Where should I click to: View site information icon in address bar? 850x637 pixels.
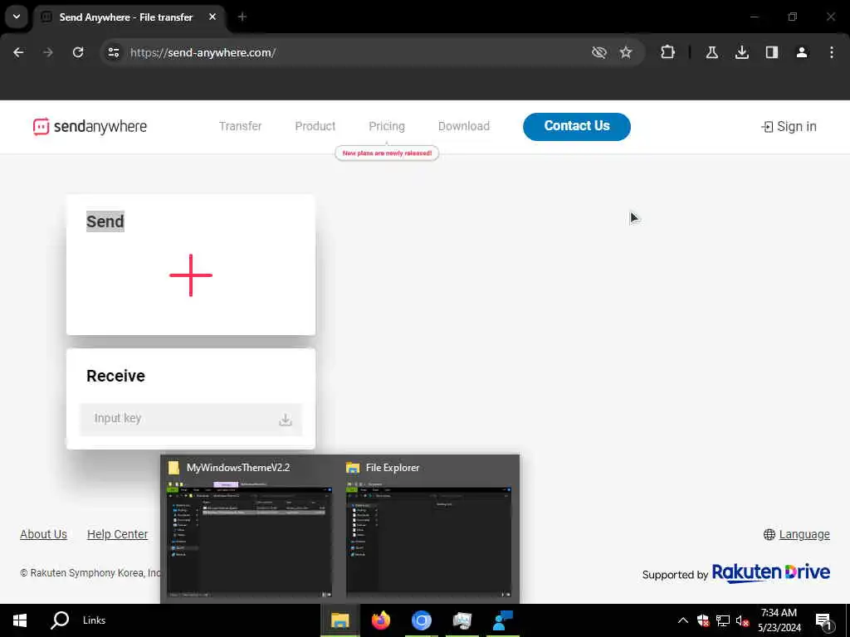click(113, 52)
